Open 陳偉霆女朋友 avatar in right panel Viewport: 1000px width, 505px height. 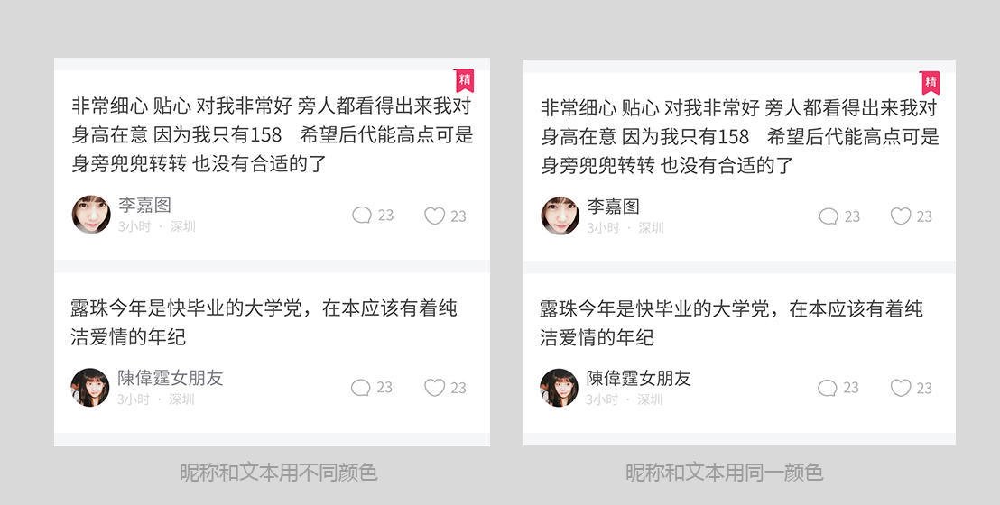[x=559, y=388]
